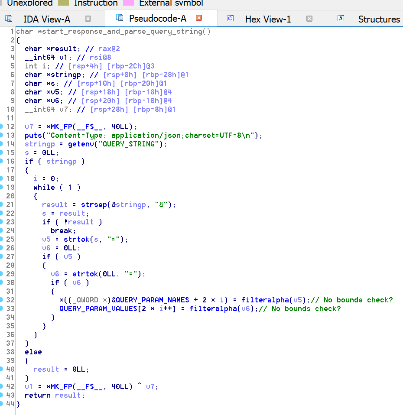Click the 'Unexplored' legend label
403x415 pixels.
click(x=29, y=3)
